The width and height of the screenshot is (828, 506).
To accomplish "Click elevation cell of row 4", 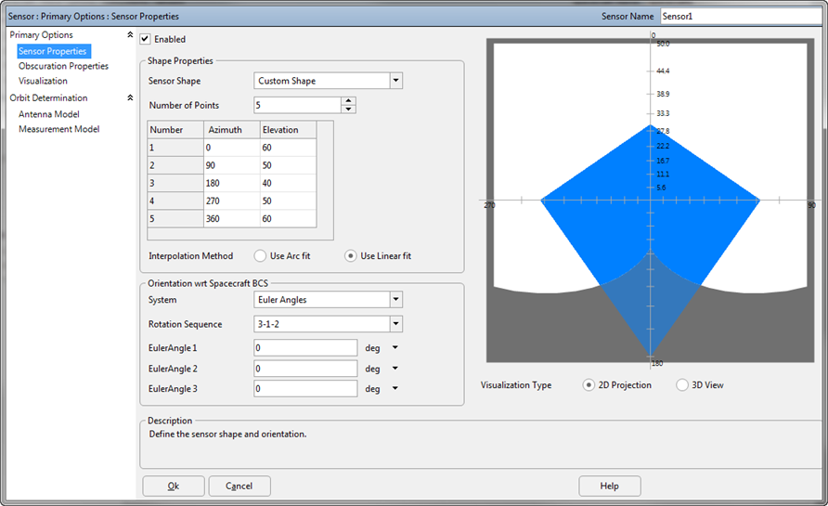I will tap(289, 201).
